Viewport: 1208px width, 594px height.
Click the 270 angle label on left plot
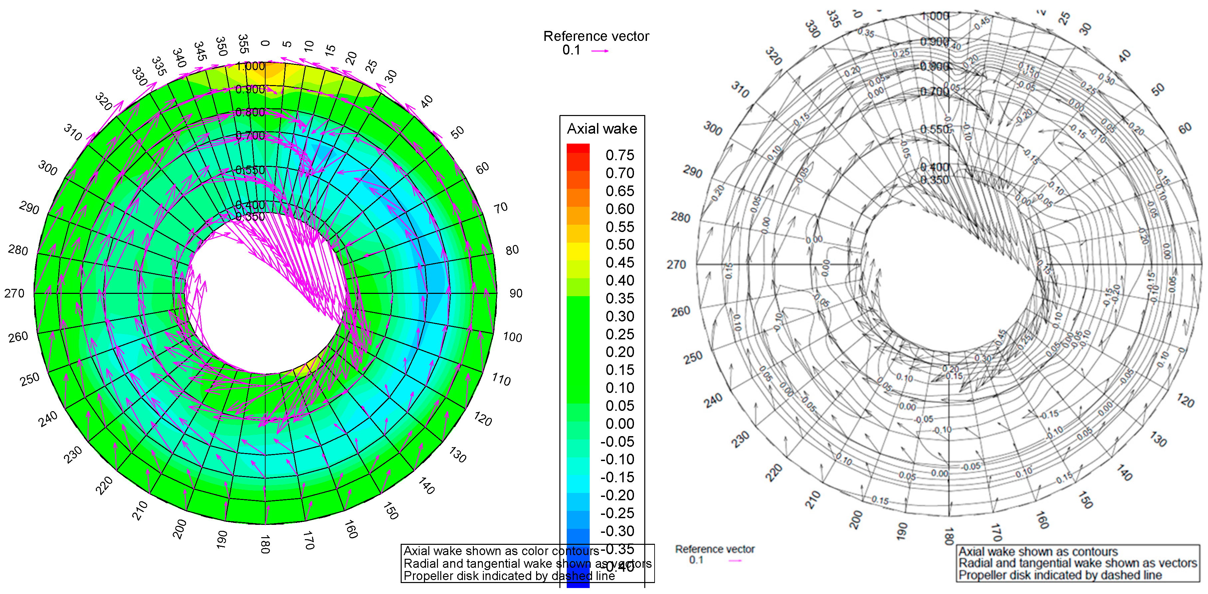14,294
